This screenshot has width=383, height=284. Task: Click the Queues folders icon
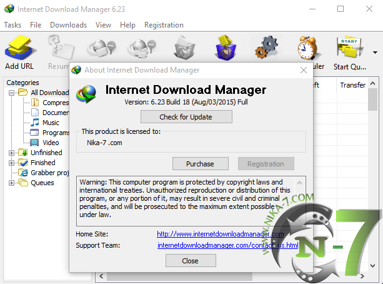[x=23, y=183]
